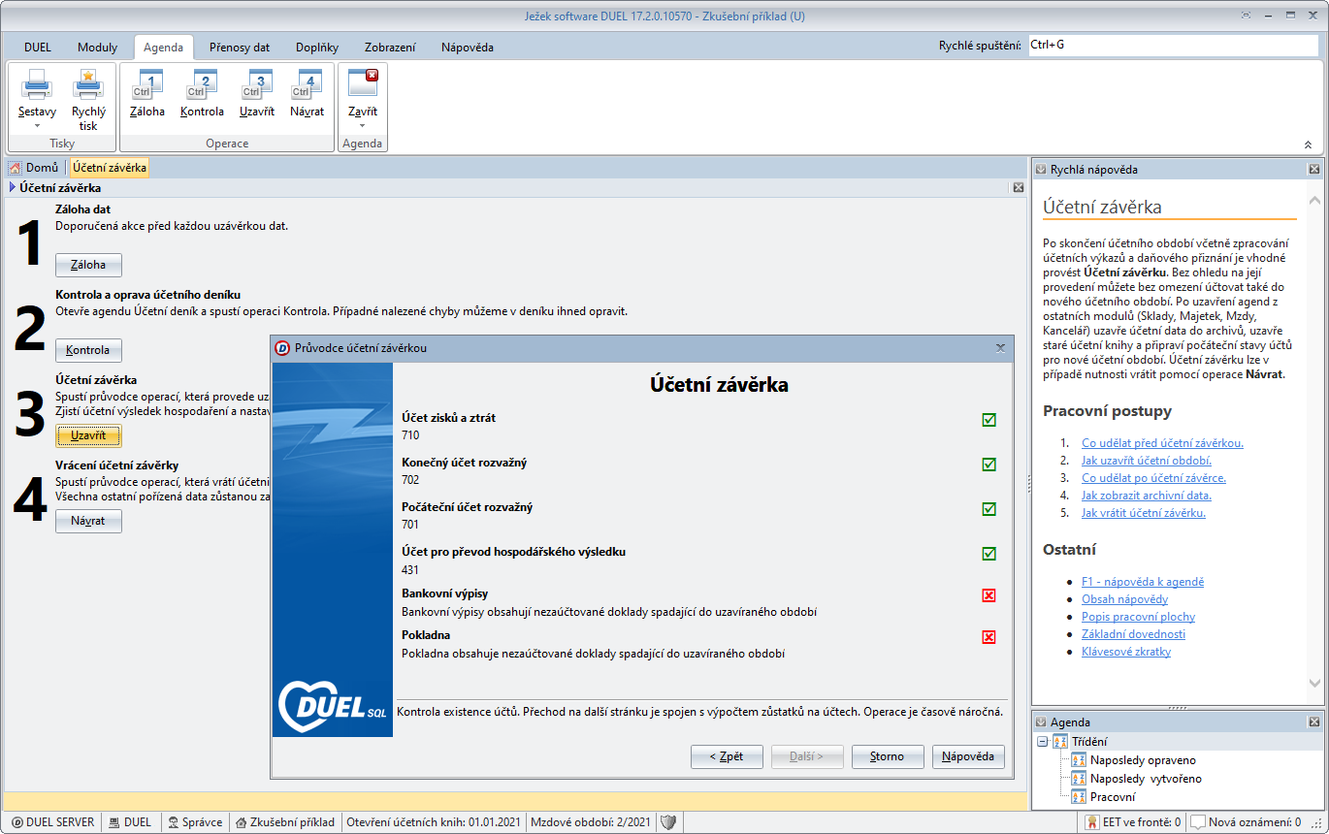Screen dimensions: 1329x834
Task: Open the 'Základní dovednosti' help link
Action: tap(1133, 634)
